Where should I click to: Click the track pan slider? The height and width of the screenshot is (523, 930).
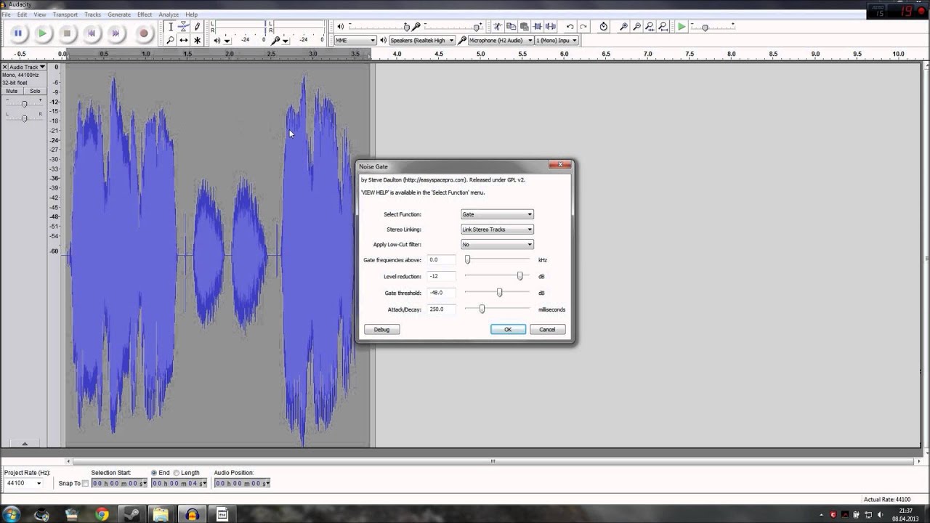point(24,118)
